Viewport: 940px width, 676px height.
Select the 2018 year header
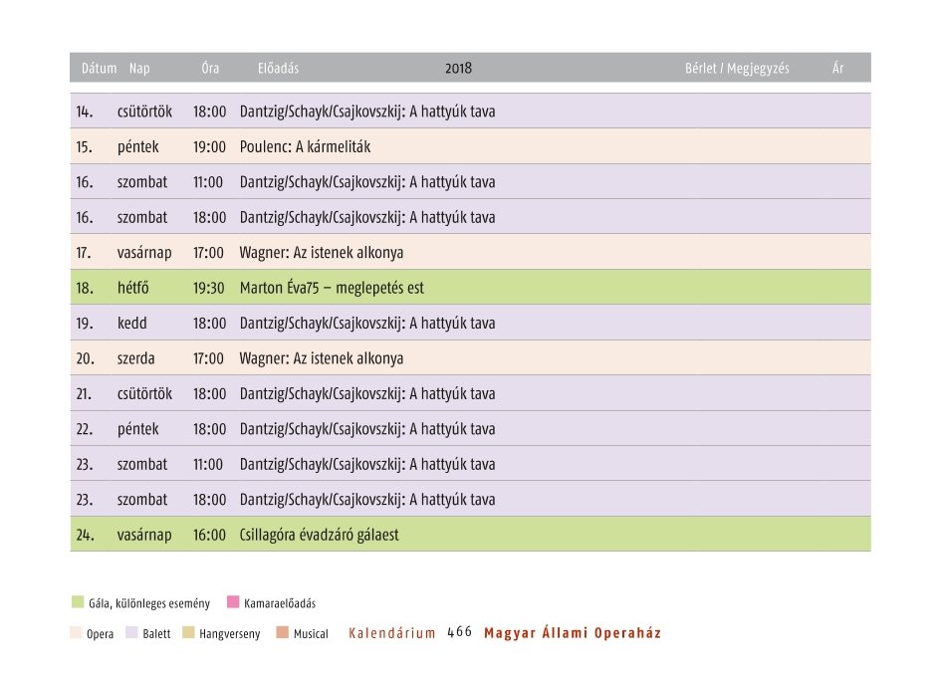(x=458, y=69)
